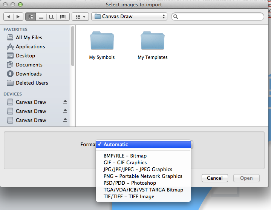Choose BMP/RLE – Bitmap format
271x210 pixels.
(143, 156)
